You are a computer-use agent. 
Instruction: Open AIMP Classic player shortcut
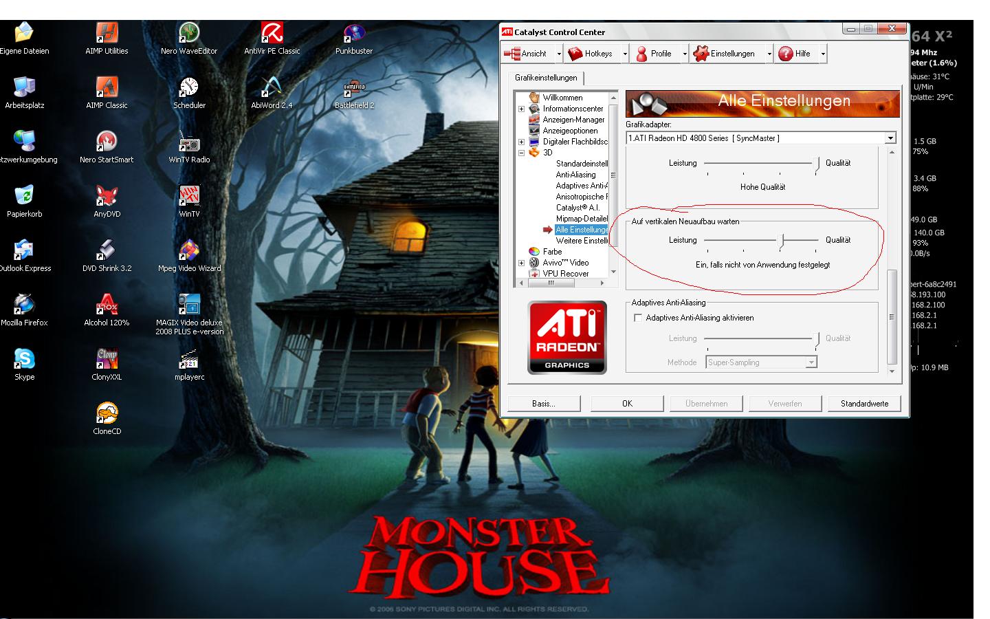pyautogui.click(x=107, y=87)
